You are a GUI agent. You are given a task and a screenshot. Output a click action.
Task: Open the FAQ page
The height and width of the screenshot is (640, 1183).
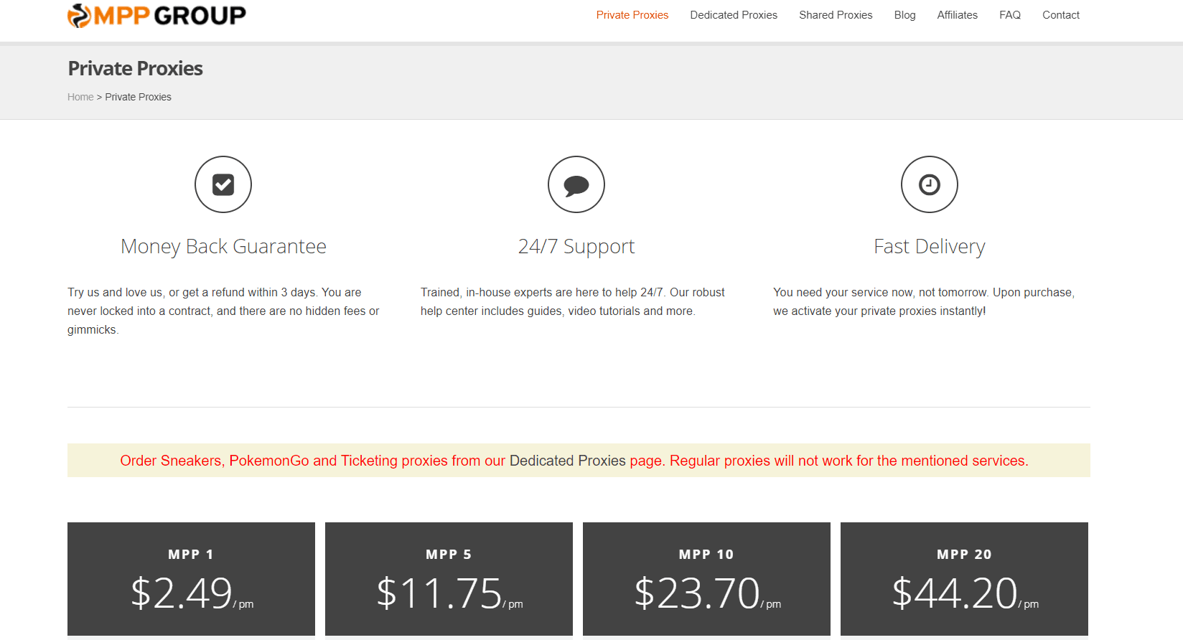[x=1010, y=15]
